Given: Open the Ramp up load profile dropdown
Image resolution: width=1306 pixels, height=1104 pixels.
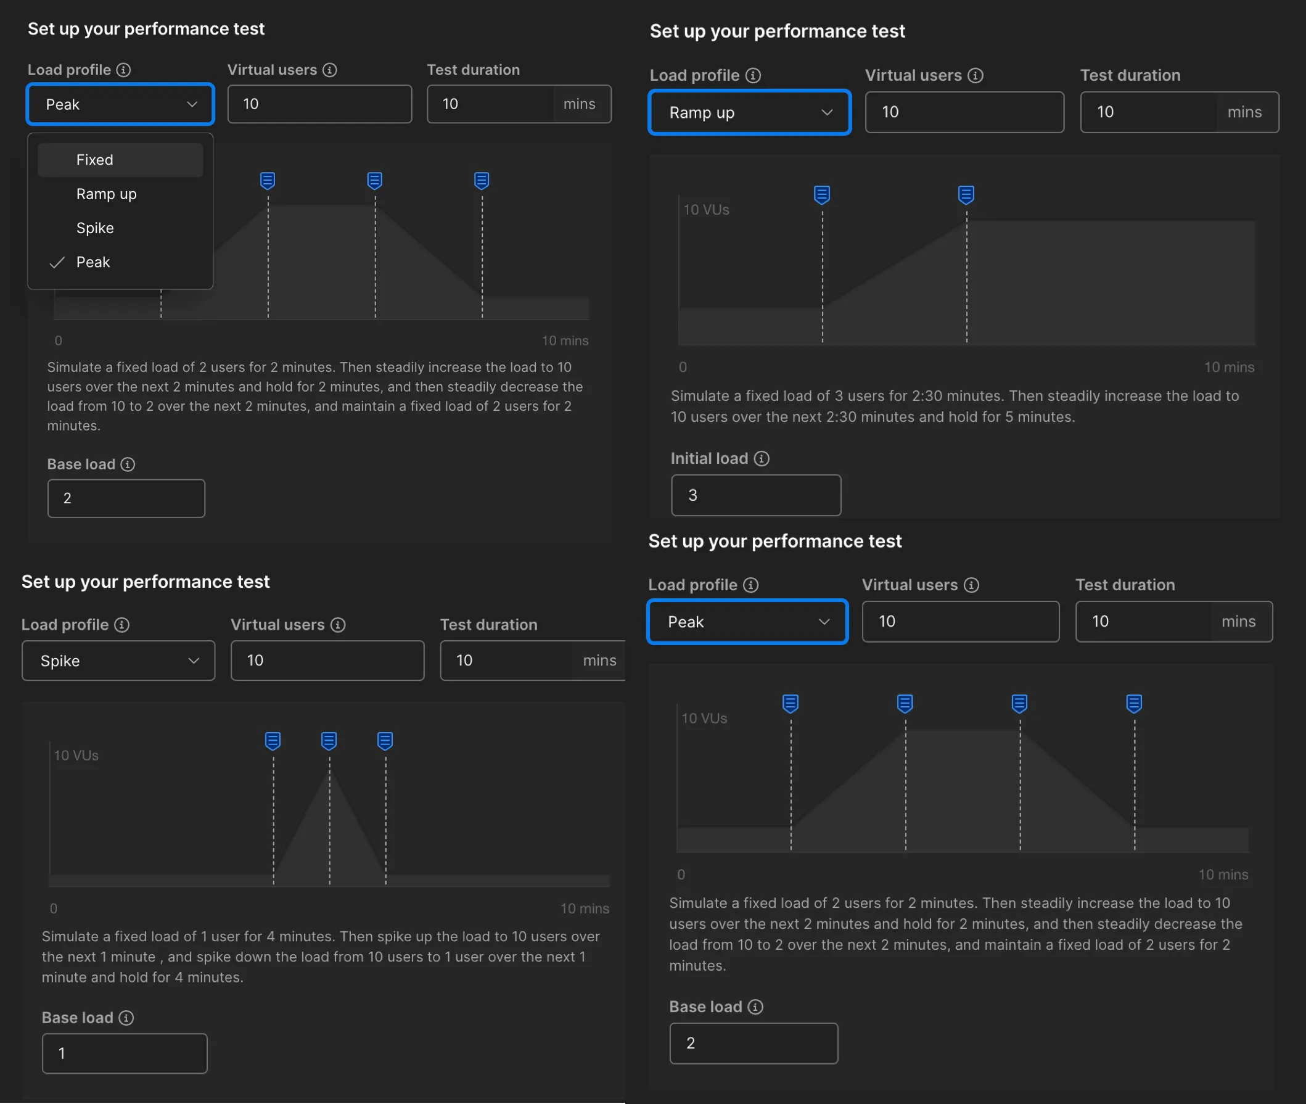Looking at the screenshot, I should click(749, 113).
